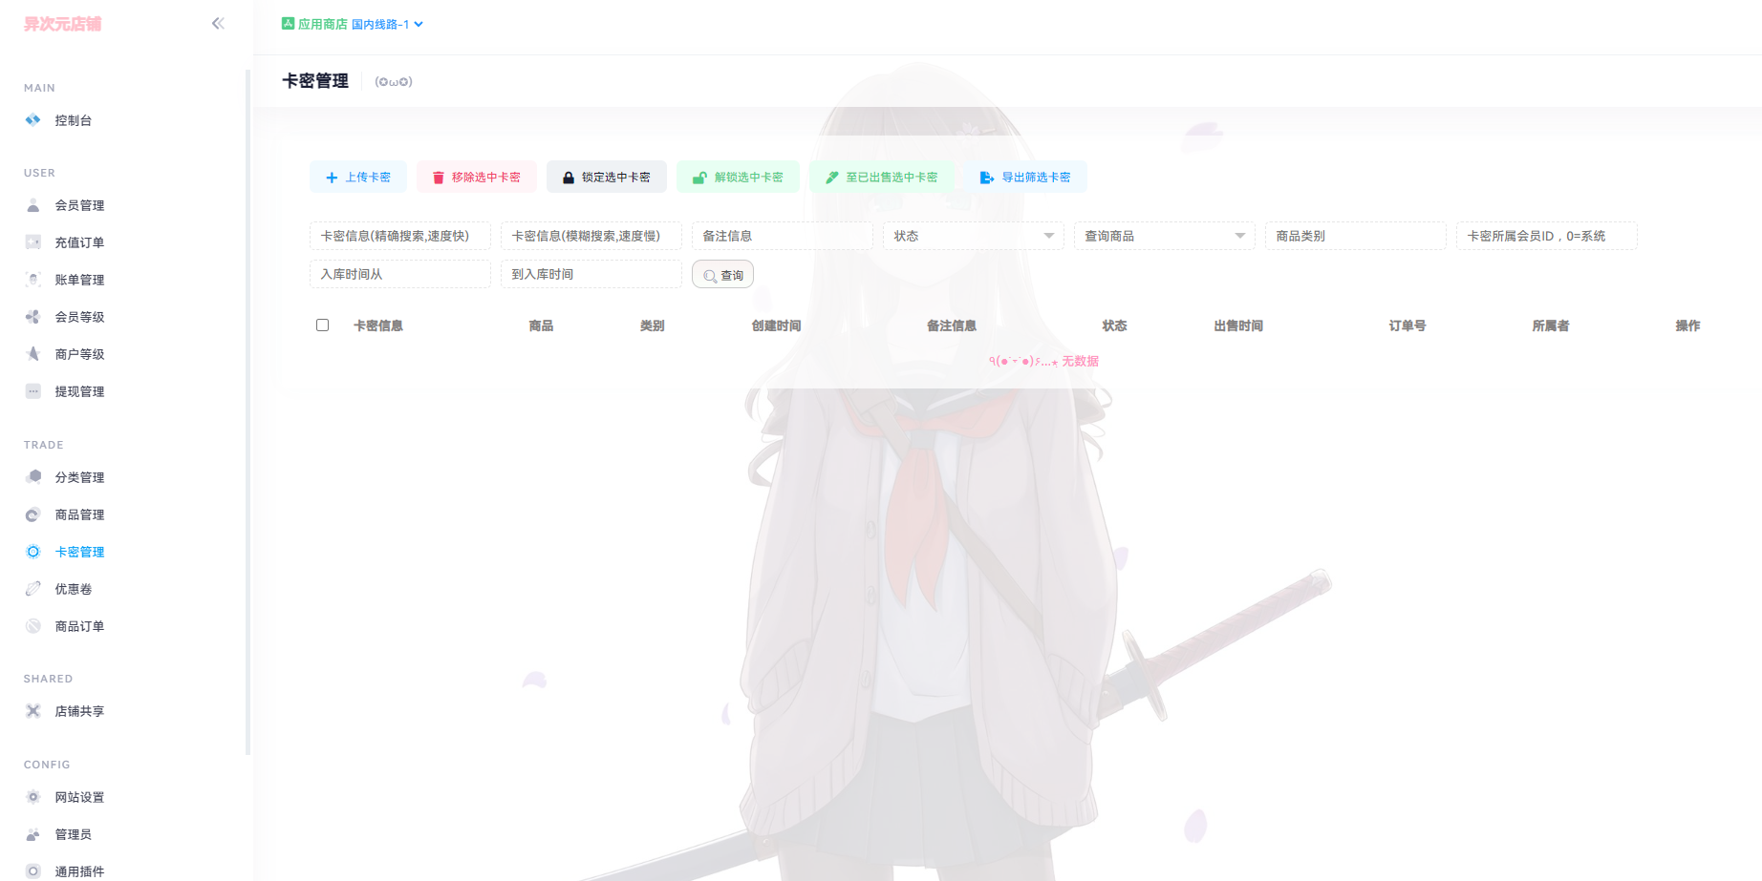Expand the 国内线路-1 line selector
This screenshot has height=881, width=1762.
tap(387, 24)
